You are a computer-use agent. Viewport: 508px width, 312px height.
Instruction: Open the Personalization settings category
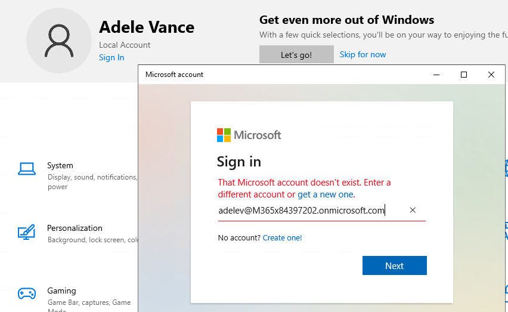point(78,234)
